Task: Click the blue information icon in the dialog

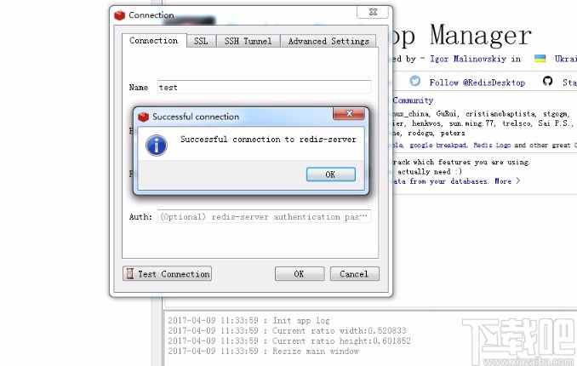Action: coord(157,145)
